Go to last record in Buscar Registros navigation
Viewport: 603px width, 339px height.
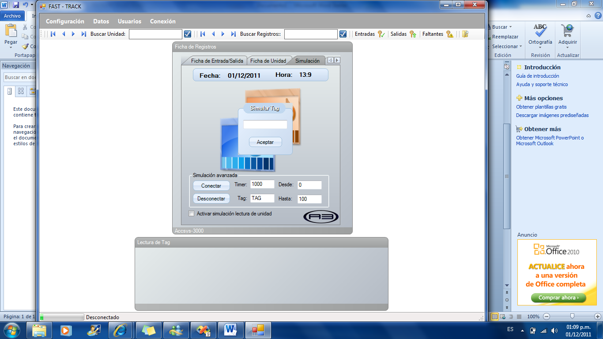tap(234, 34)
